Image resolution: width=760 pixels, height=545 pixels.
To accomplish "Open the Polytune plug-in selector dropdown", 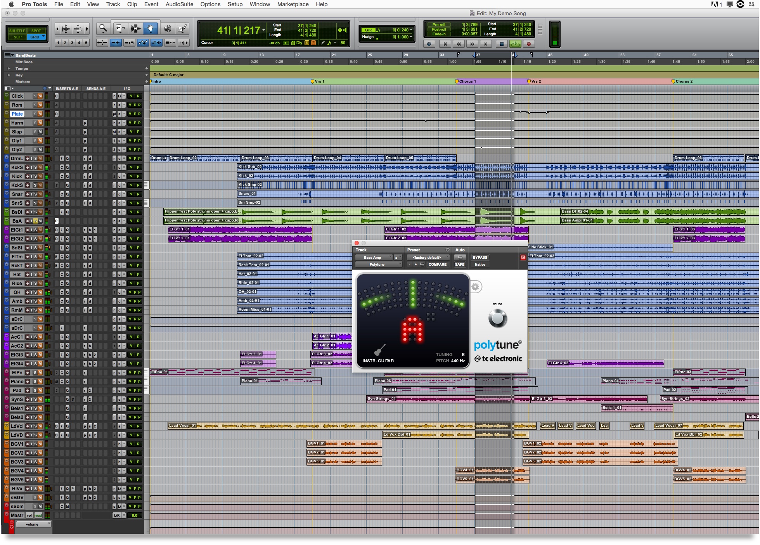I will point(379,265).
